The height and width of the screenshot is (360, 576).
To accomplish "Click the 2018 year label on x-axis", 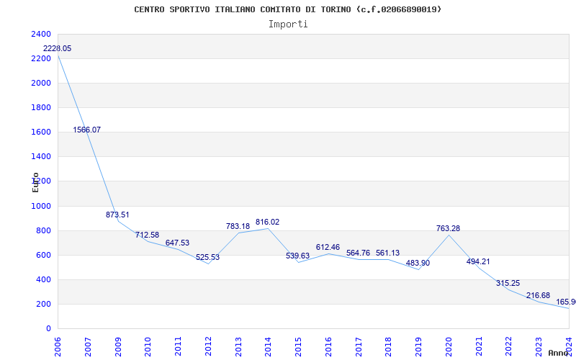I will coord(389,347).
